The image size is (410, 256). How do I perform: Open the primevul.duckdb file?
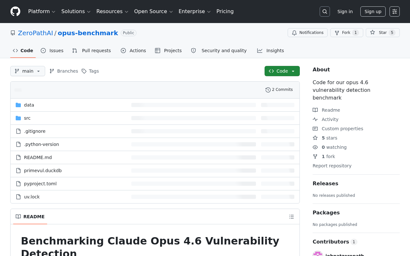click(43, 171)
